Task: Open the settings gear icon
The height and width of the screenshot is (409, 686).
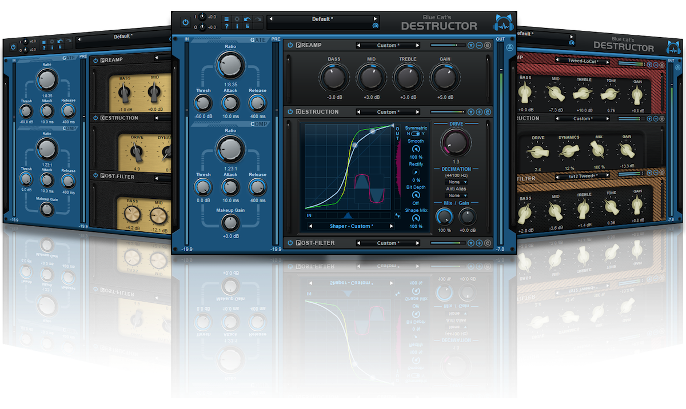Action: click(x=237, y=19)
